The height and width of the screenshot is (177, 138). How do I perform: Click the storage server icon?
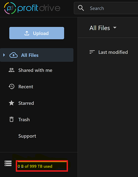(8, 163)
